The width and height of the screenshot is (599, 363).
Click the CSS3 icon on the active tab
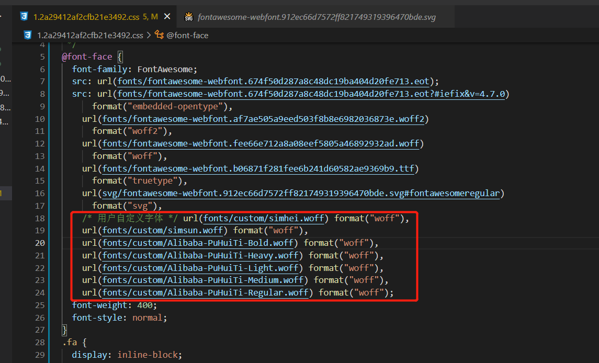point(24,16)
